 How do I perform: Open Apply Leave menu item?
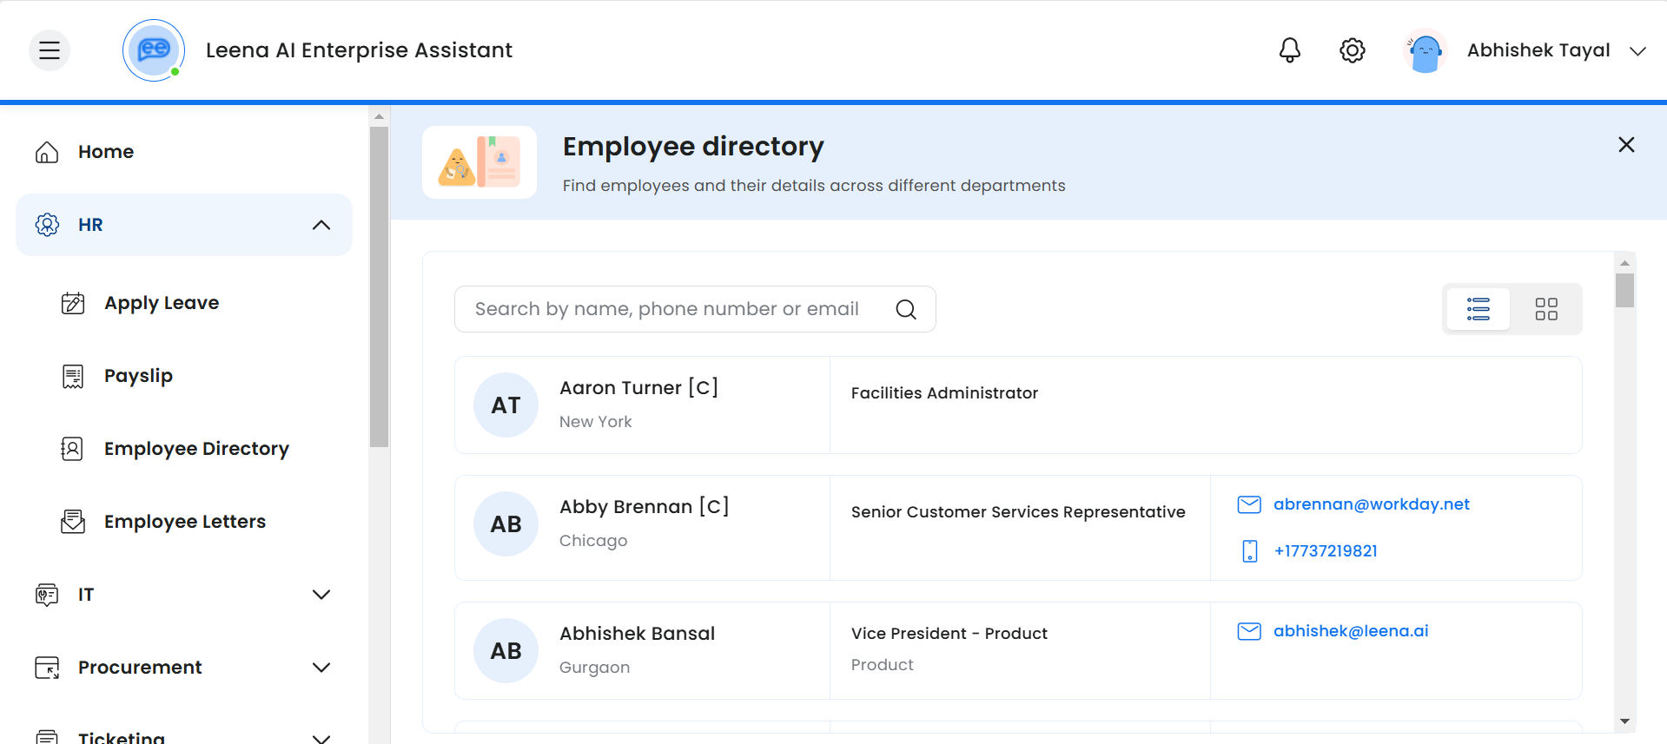point(161,303)
